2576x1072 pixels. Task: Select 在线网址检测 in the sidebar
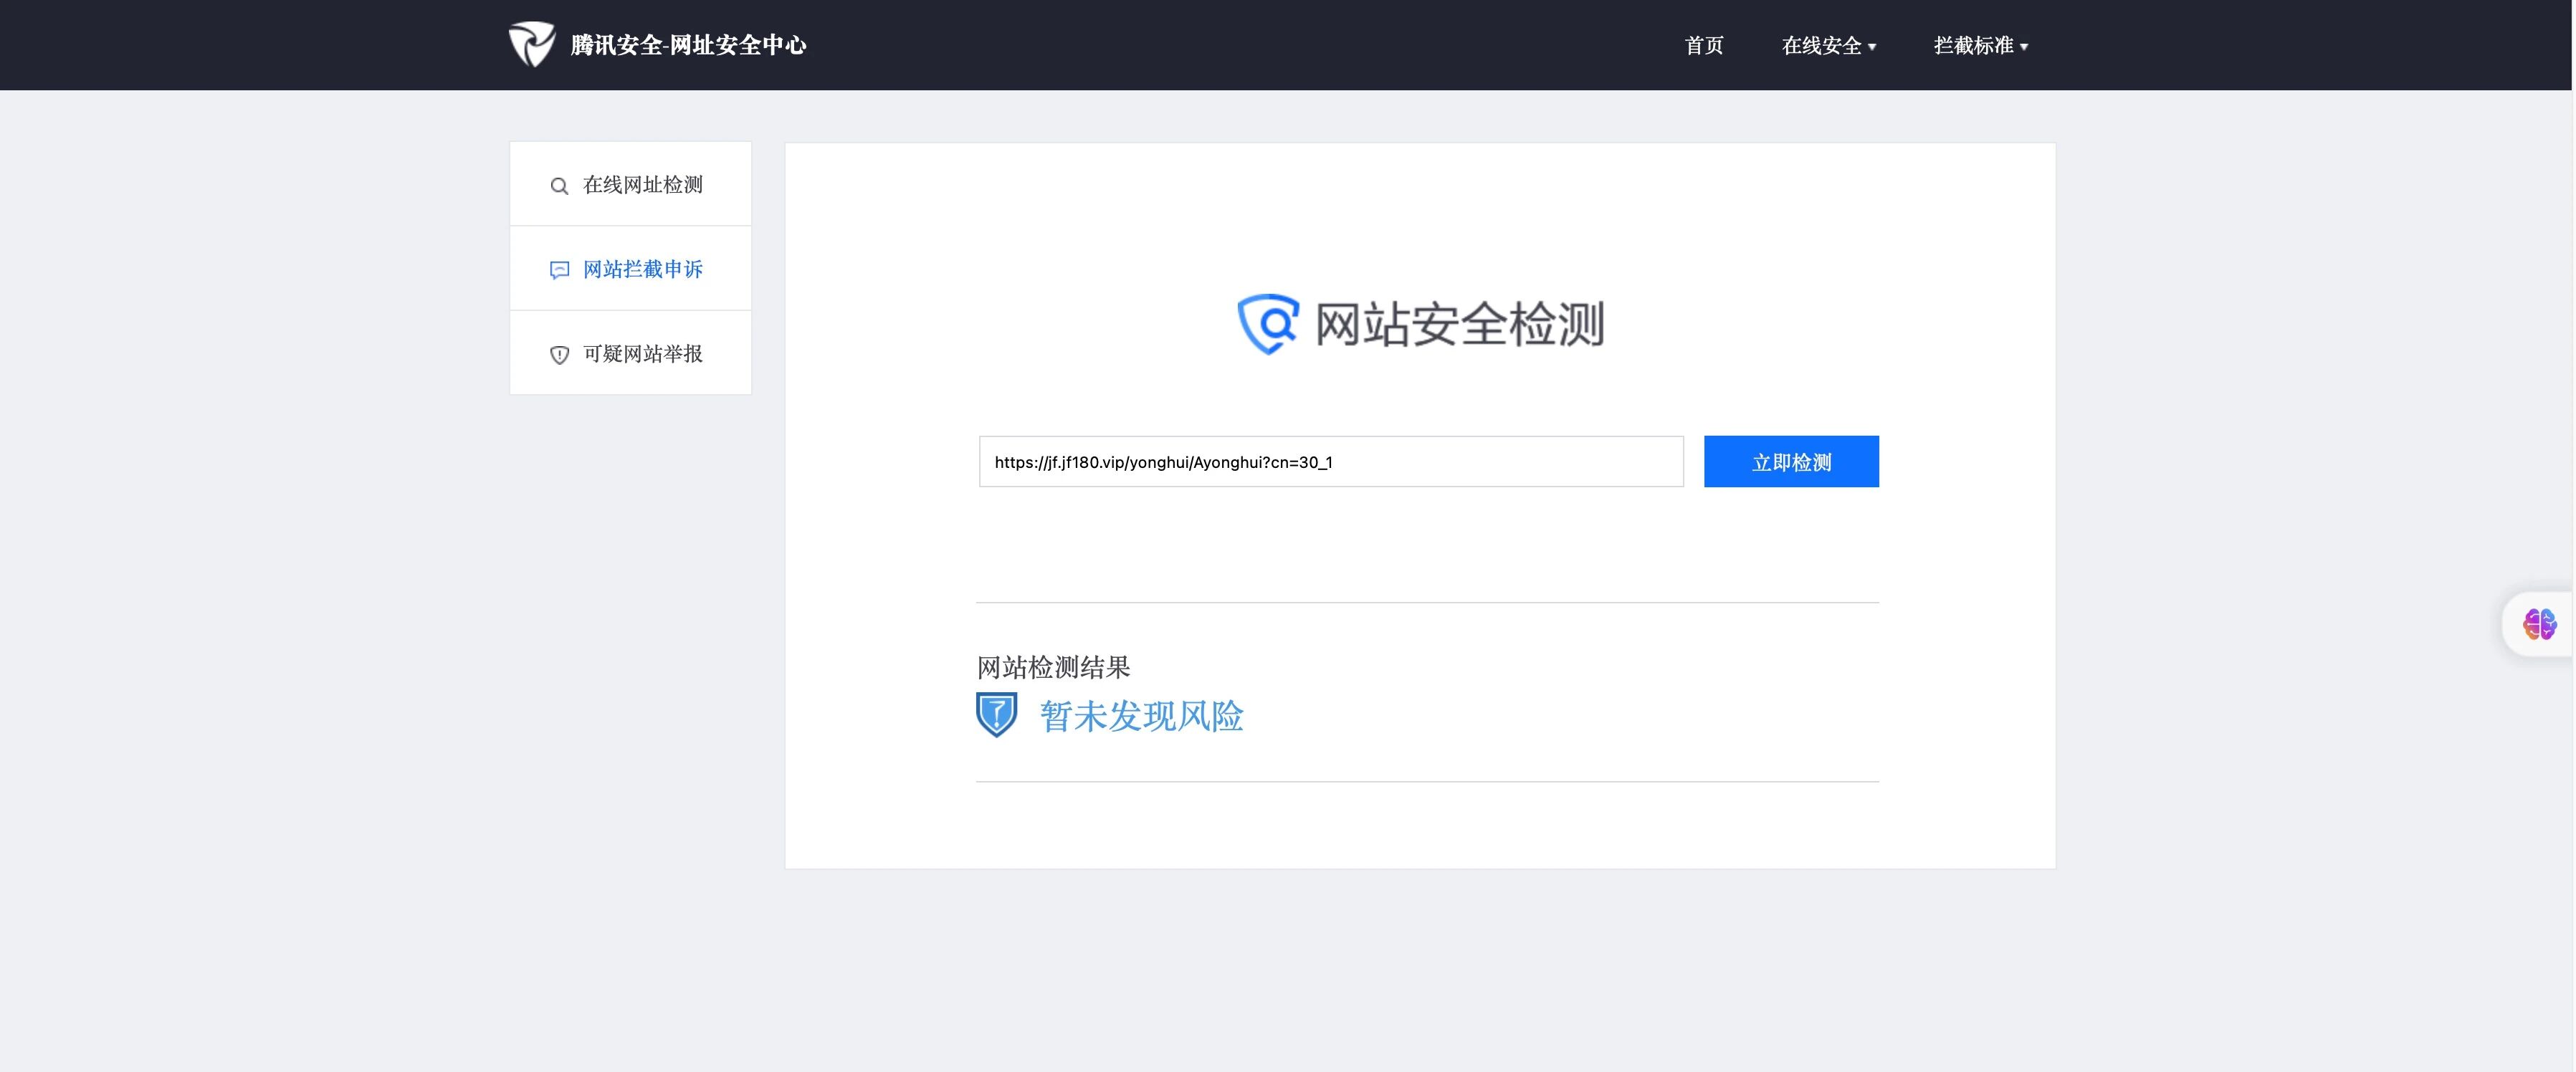(642, 185)
